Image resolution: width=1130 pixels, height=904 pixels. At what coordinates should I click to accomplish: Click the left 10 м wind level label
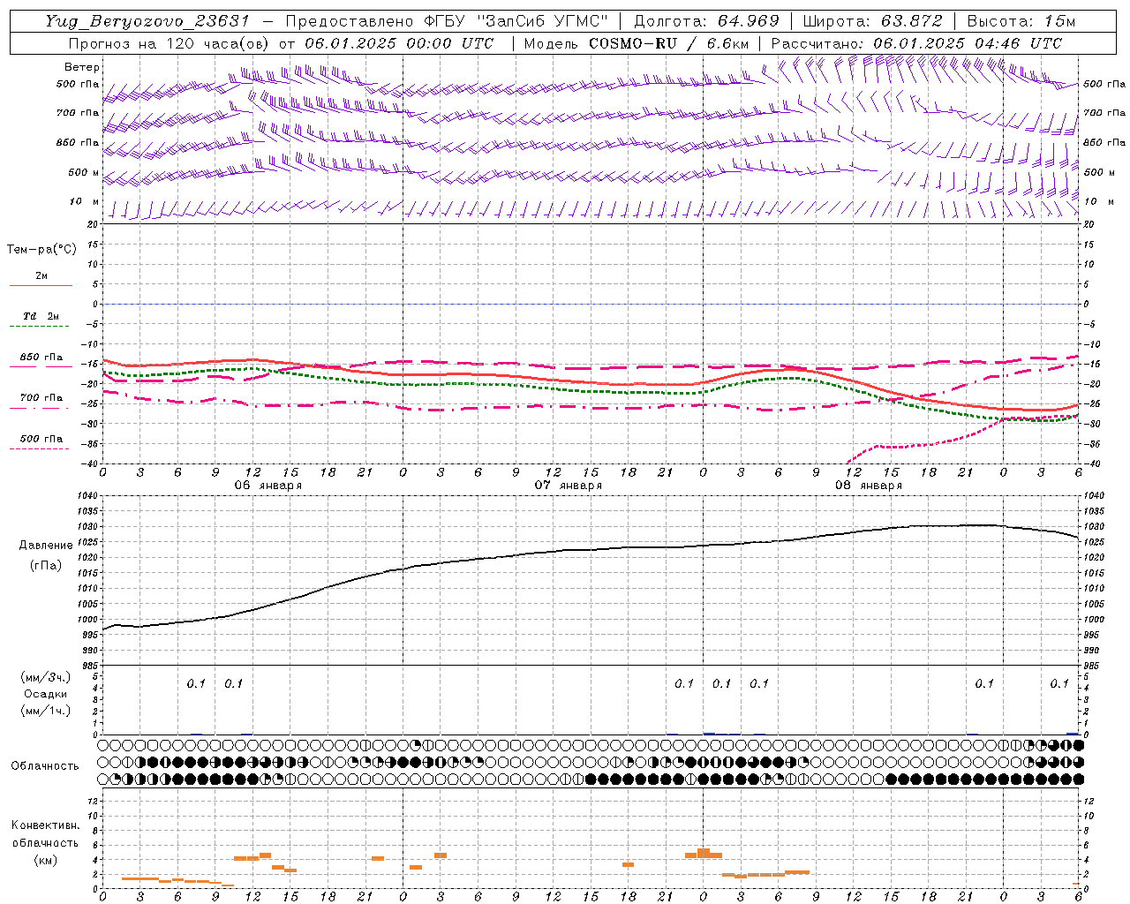point(85,201)
